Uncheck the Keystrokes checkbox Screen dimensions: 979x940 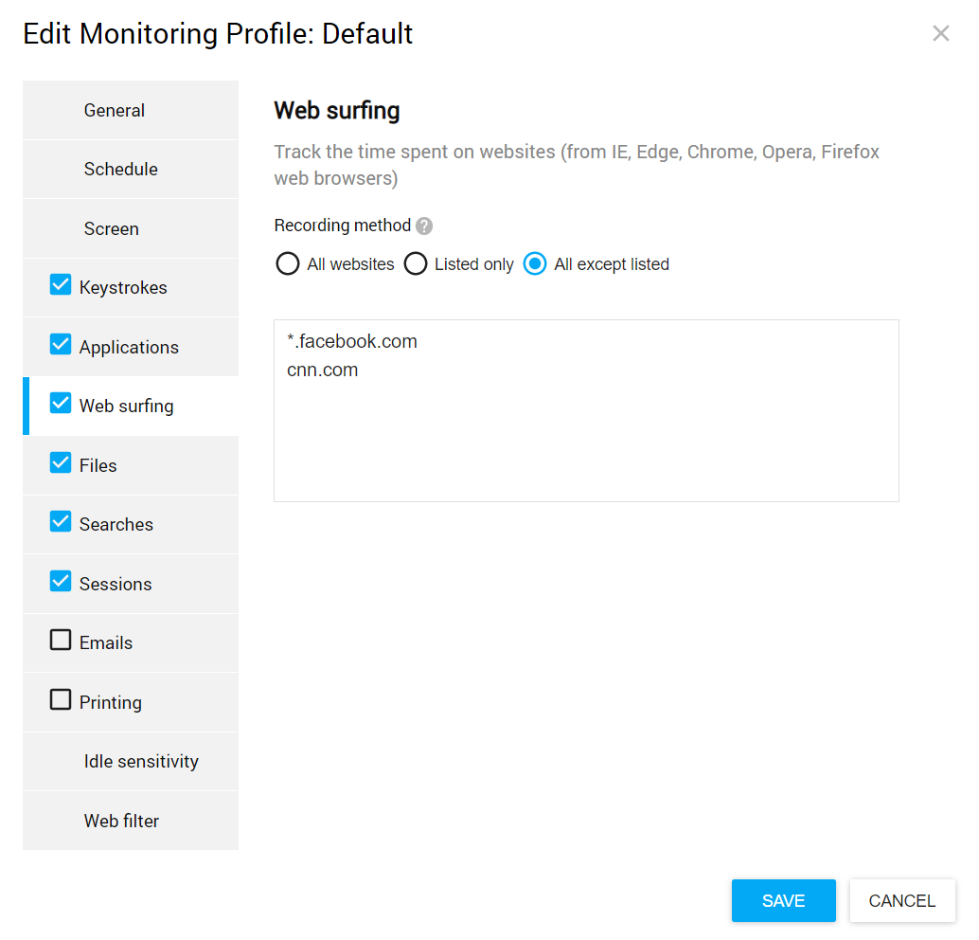(x=61, y=285)
